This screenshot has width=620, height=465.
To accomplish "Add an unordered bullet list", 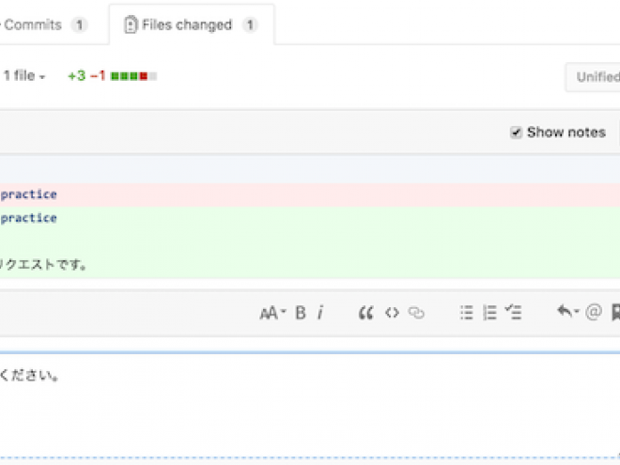I will [467, 313].
